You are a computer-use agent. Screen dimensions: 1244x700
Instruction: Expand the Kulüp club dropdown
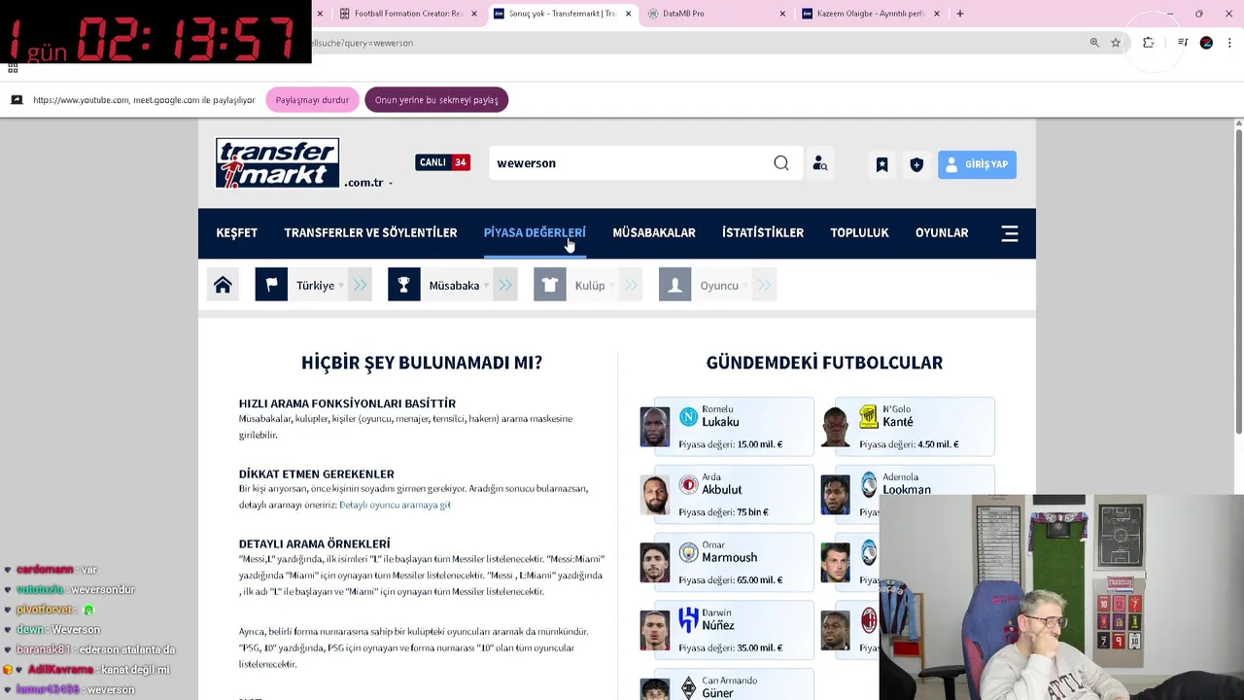611,286
